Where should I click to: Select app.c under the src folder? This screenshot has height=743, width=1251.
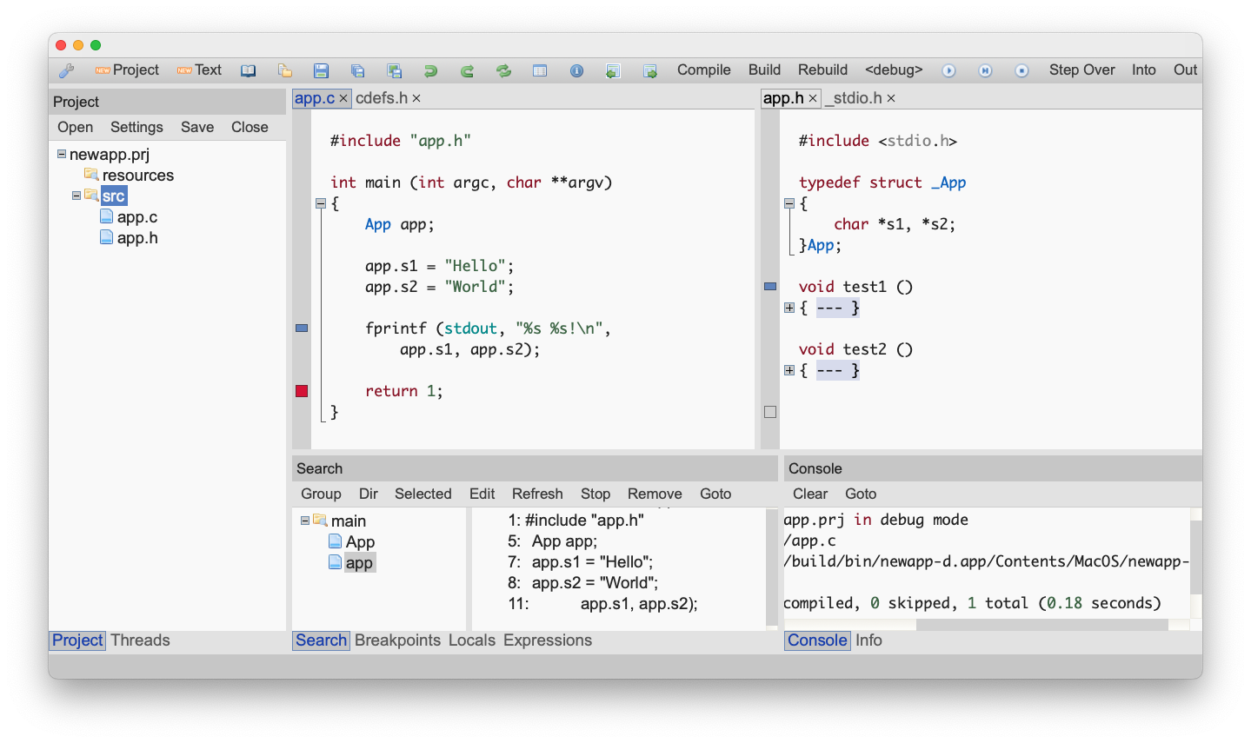(136, 216)
